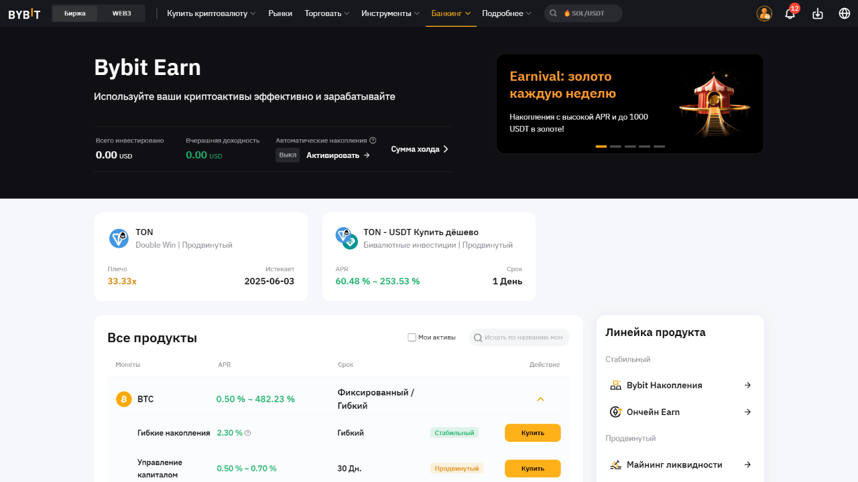Check the Мои активы checkbox

[x=412, y=337]
